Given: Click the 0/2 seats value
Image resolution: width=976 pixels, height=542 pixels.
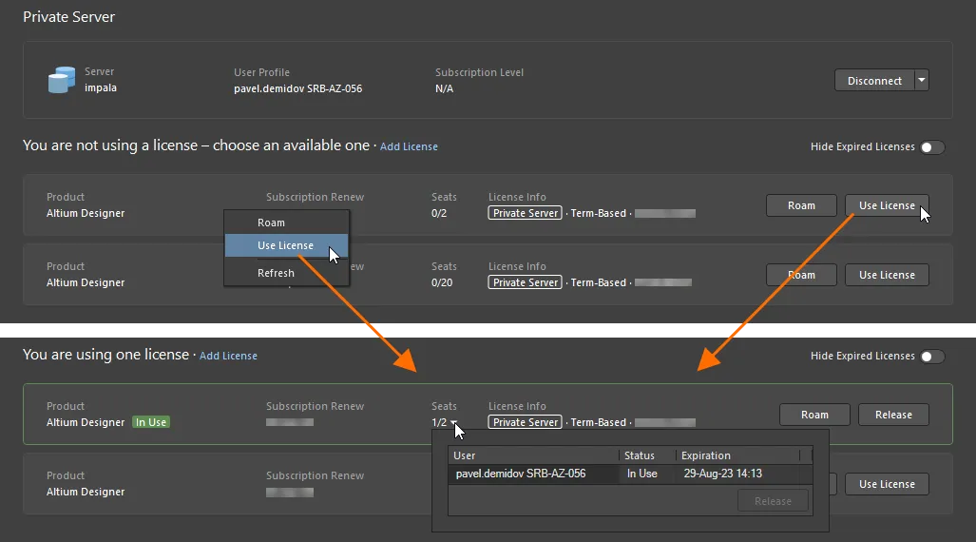Looking at the screenshot, I should pyautogui.click(x=439, y=213).
